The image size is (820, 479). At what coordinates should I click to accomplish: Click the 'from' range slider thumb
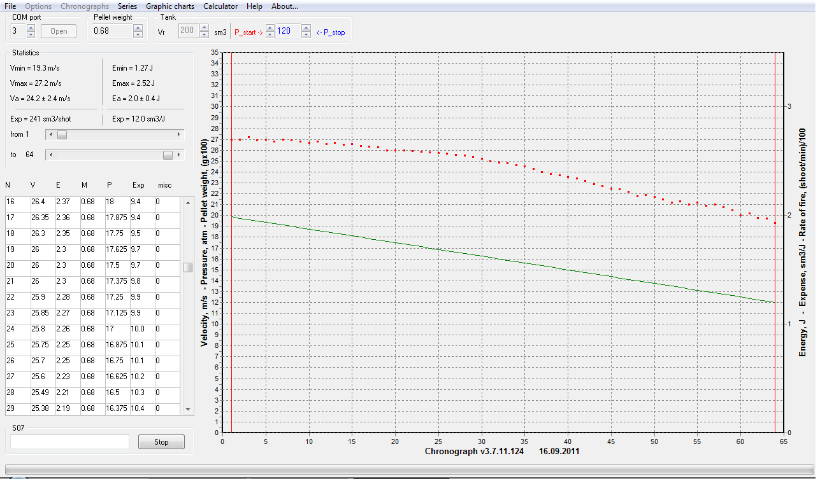(x=62, y=135)
